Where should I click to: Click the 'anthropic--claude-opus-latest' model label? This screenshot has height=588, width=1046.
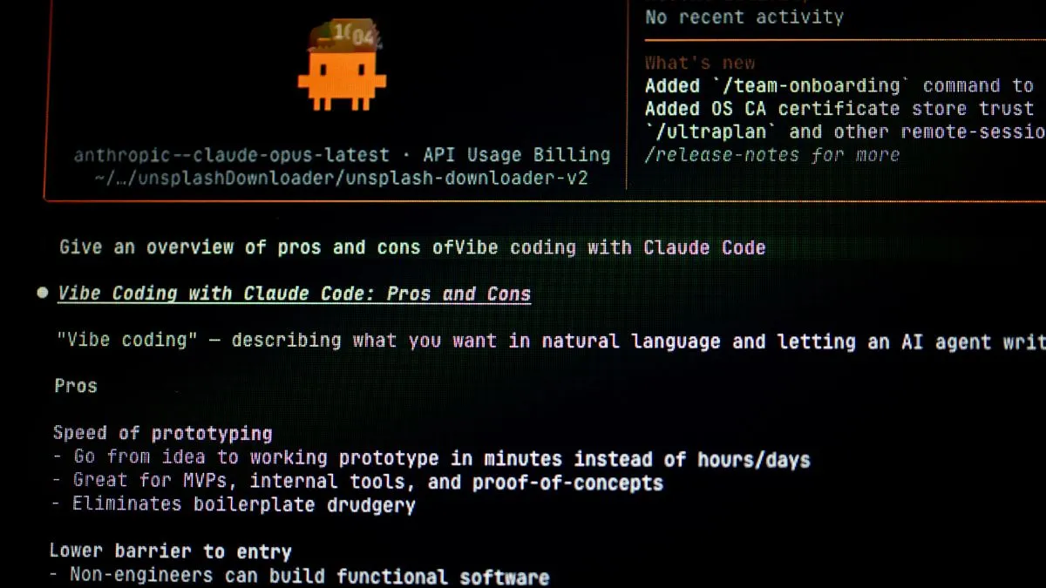coord(232,155)
